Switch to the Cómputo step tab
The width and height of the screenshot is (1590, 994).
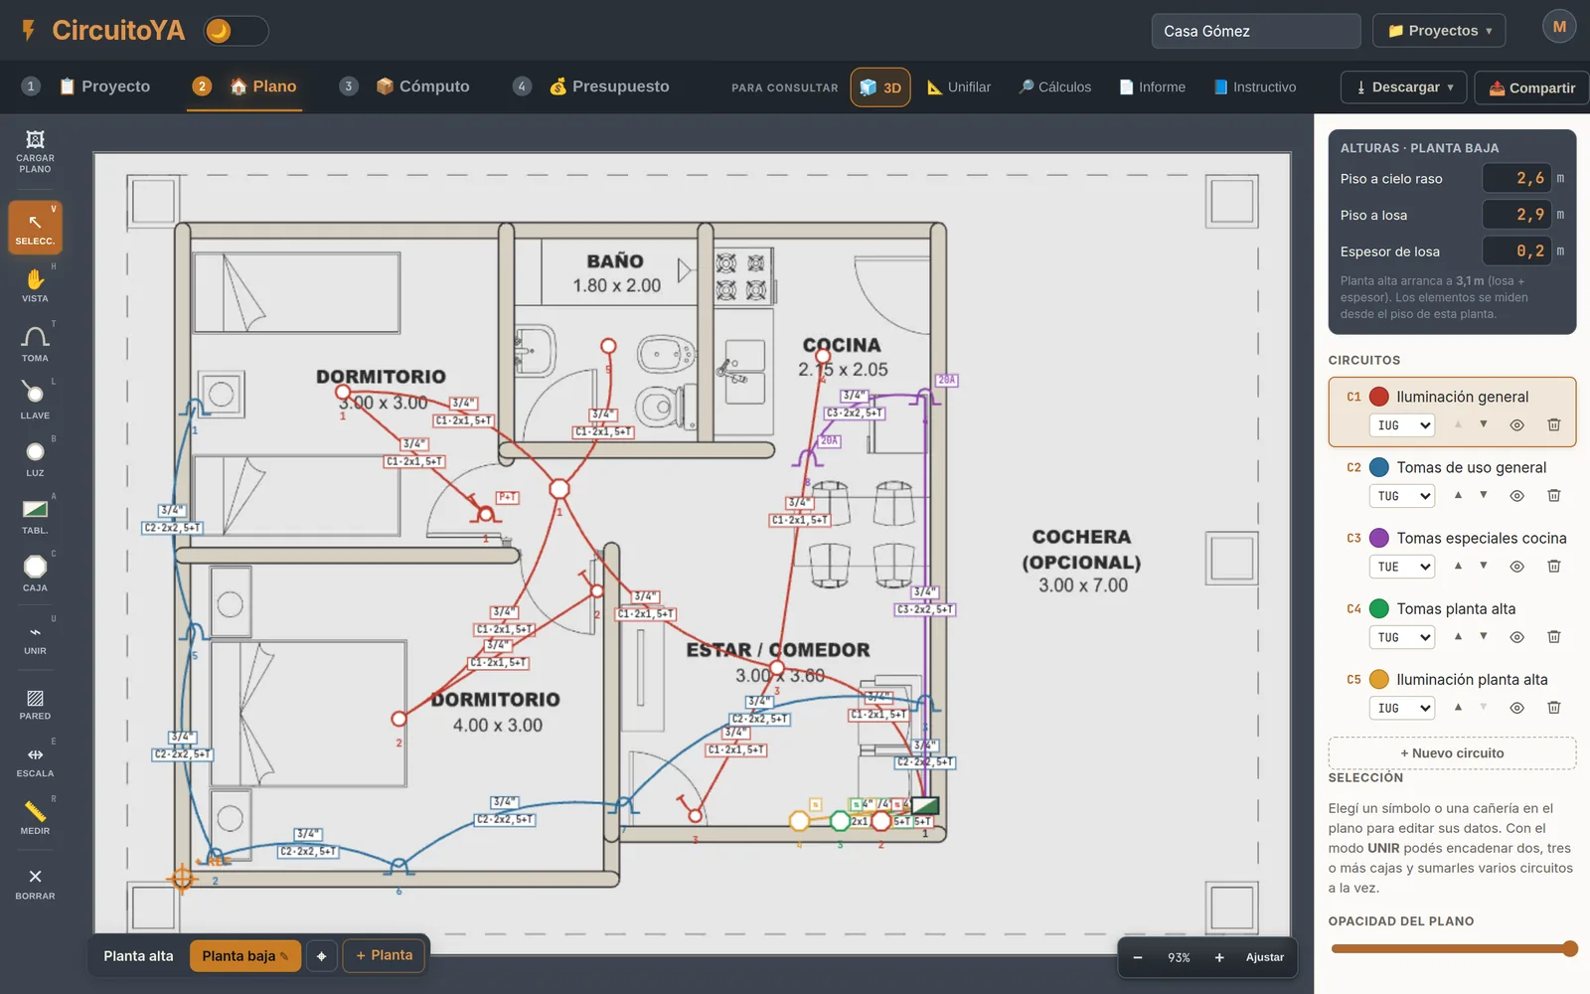coord(404,86)
